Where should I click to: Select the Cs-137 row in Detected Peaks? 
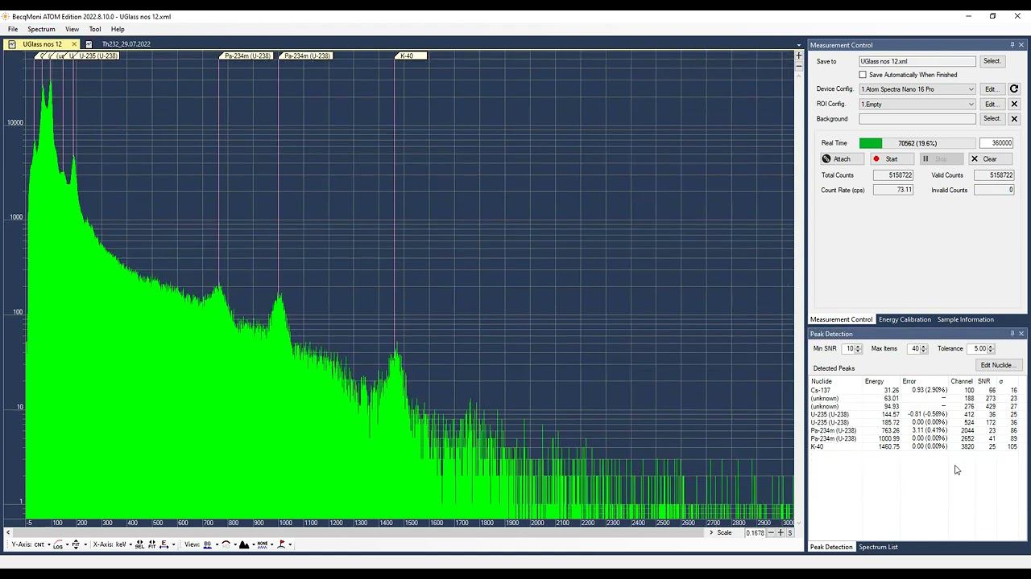[914, 390]
